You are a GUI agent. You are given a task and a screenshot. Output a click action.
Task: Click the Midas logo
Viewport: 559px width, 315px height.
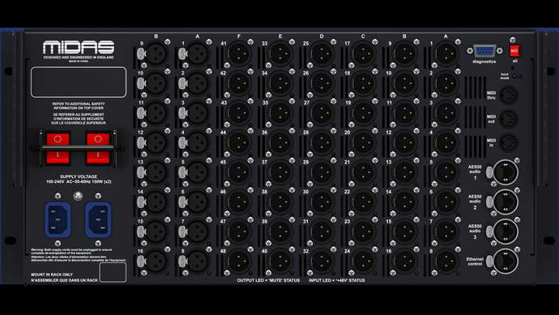coord(79,48)
